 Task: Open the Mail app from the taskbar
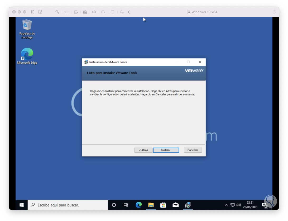(x=176, y=205)
